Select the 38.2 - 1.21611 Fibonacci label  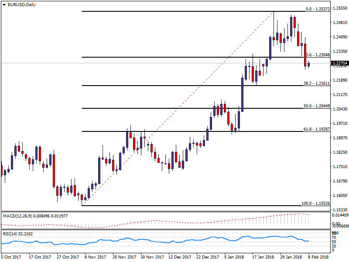(x=316, y=83)
